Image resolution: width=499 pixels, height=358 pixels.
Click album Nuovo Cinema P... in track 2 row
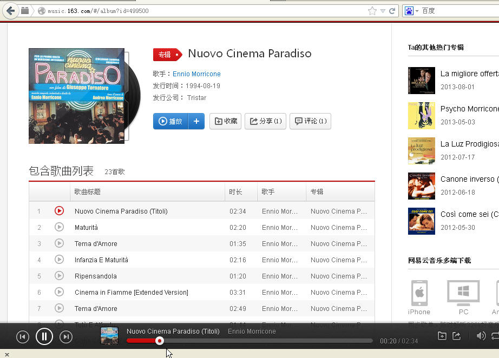coord(339,228)
